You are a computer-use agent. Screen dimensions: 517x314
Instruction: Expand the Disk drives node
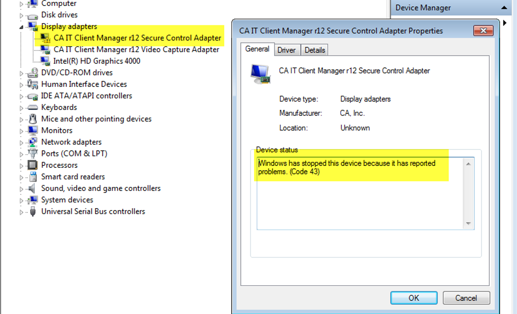click(22, 16)
